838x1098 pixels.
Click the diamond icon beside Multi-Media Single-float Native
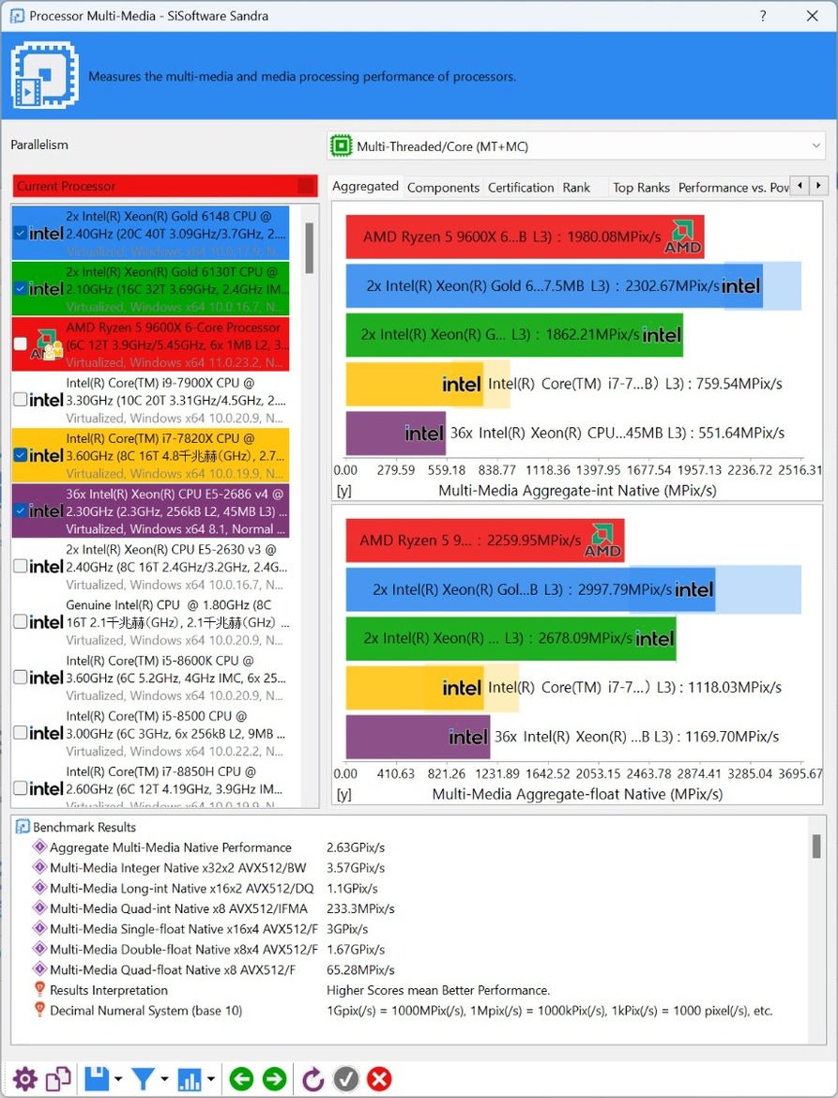tap(40, 928)
